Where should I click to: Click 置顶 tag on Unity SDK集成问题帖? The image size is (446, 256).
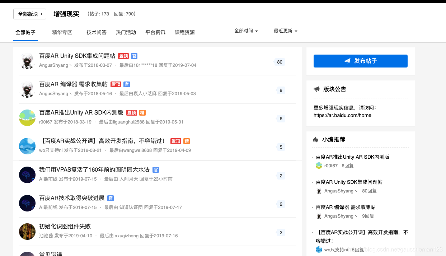(123, 56)
